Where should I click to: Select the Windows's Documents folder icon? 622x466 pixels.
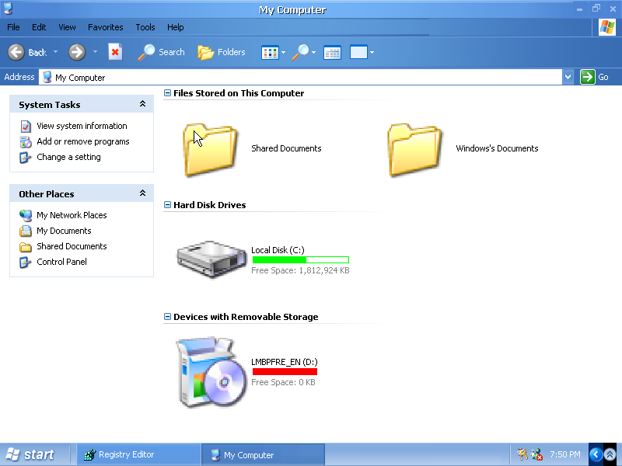click(414, 149)
